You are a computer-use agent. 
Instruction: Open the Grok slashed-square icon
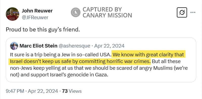[182, 13]
